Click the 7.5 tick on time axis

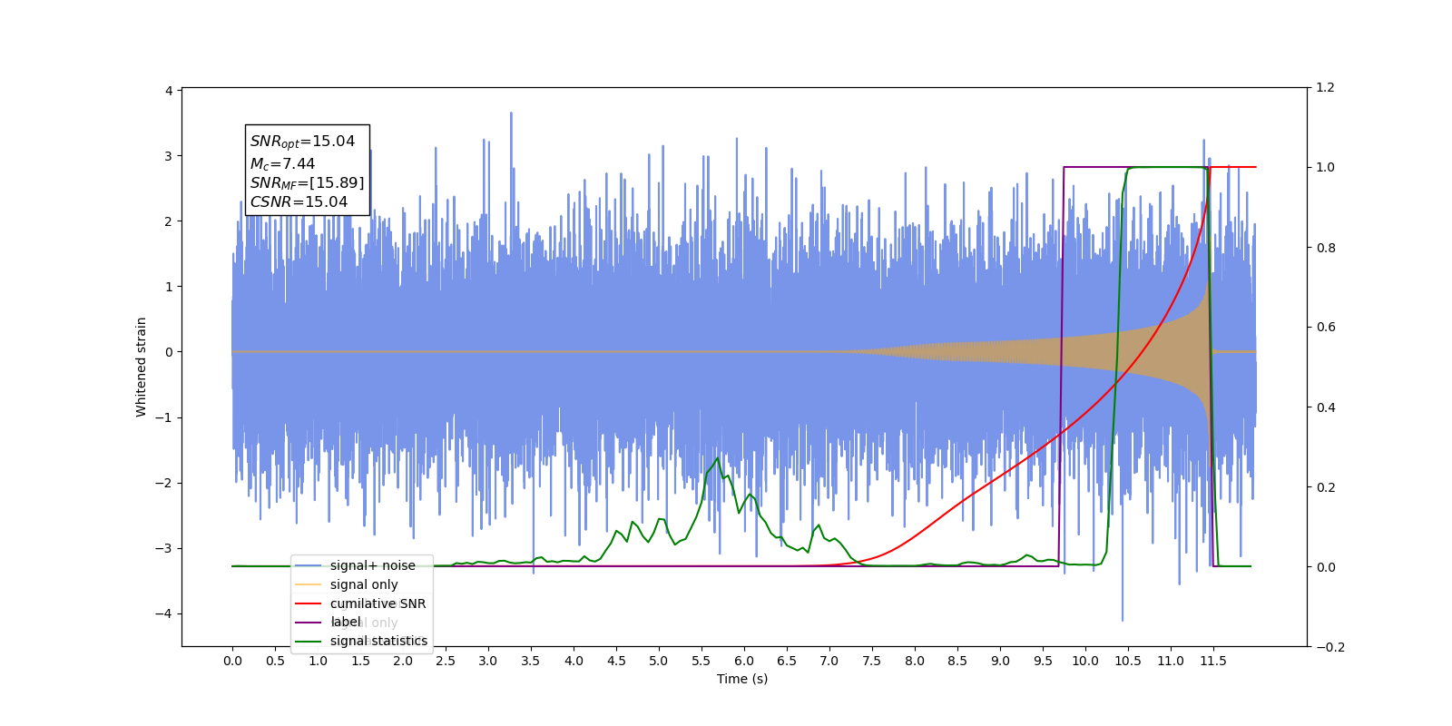(872, 661)
